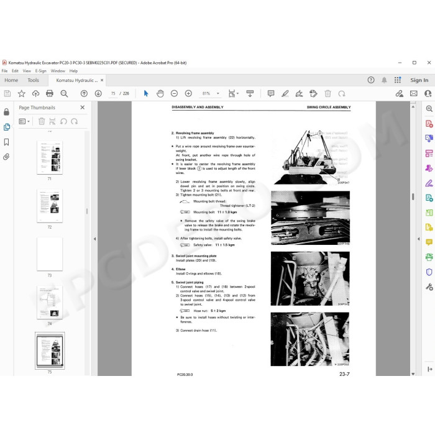Open the Window menu
Screen dimensions: 435x435
pyautogui.click(x=58, y=71)
